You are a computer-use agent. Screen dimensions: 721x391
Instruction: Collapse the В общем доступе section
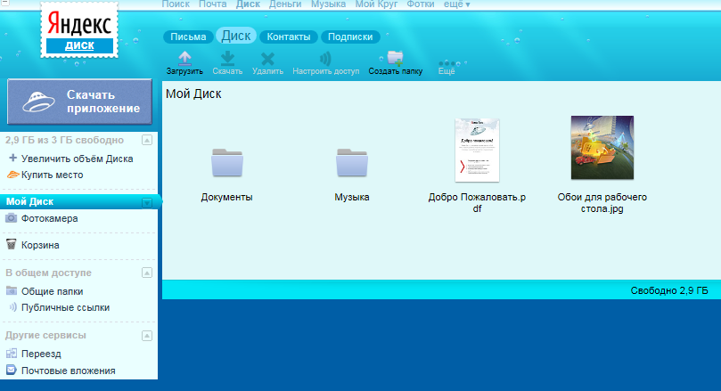[x=147, y=273]
